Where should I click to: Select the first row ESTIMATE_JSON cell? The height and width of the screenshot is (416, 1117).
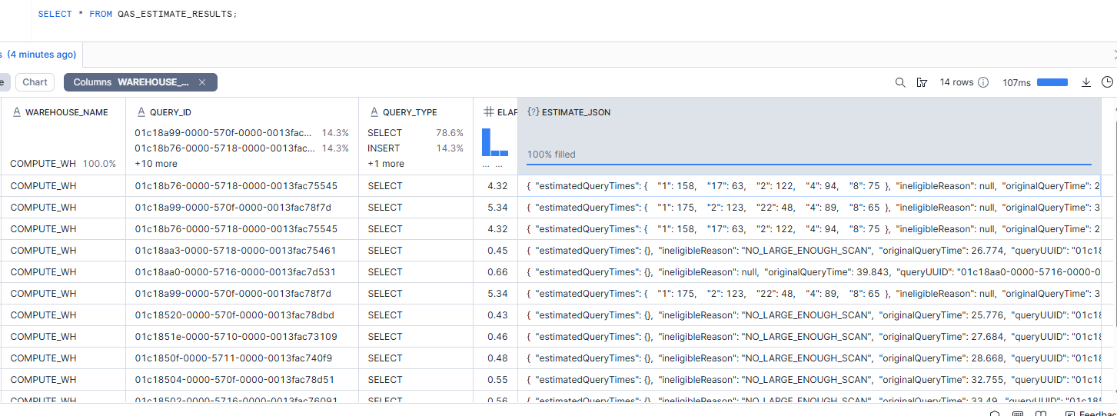tap(815, 186)
